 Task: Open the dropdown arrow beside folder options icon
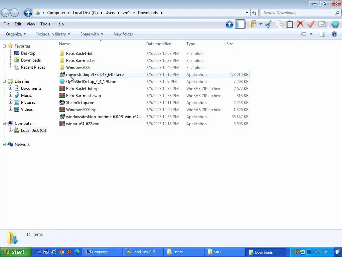261,24
